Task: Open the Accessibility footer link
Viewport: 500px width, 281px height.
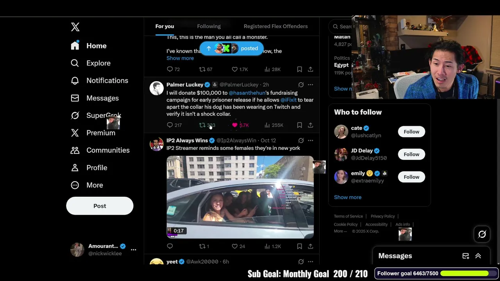Action: click(x=377, y=224)
